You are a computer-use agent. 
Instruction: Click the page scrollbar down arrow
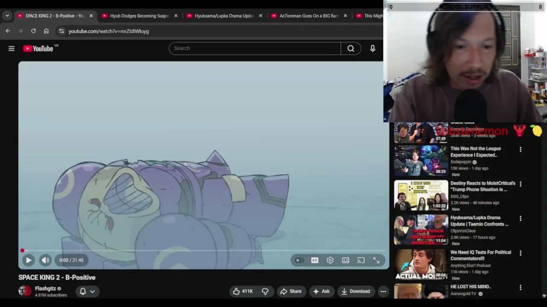pos(544,296)
